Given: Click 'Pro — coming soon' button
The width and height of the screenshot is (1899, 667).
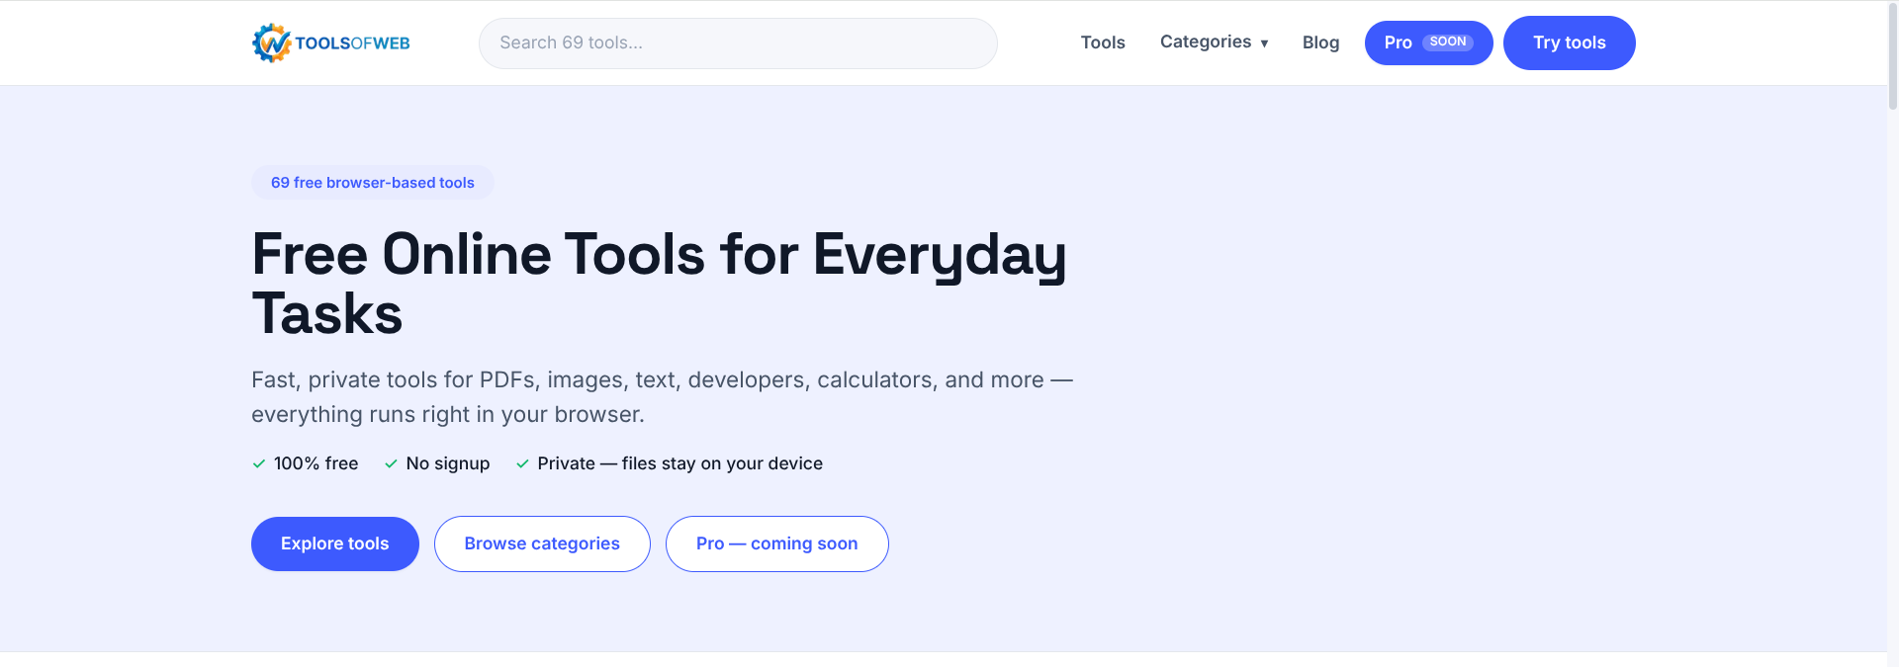Looking at the screenshot, I should tap(777, 543).
